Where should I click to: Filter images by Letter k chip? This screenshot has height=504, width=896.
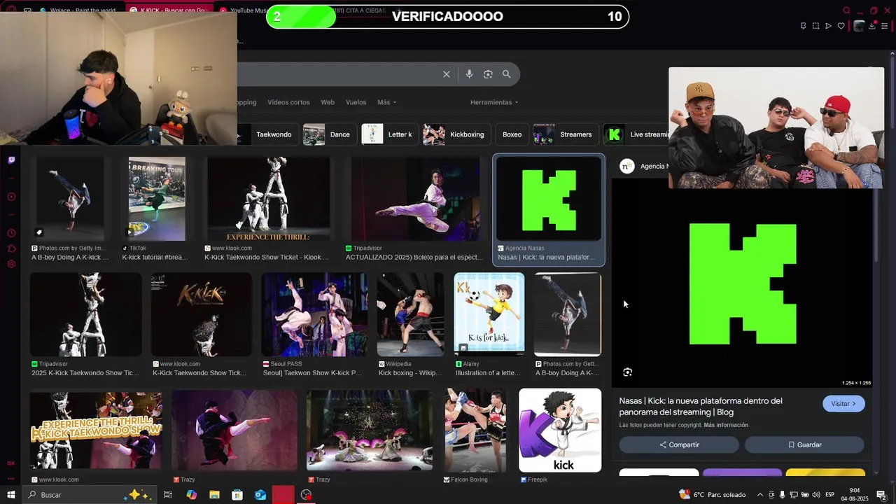point(390,134)
